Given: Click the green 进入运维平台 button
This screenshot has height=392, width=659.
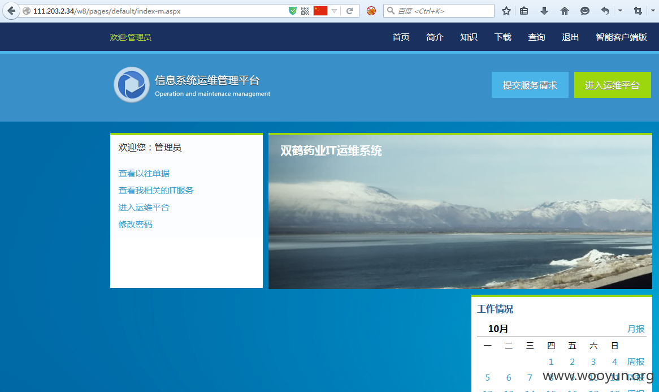Looking at the screenshot, I should click(612, 85).
